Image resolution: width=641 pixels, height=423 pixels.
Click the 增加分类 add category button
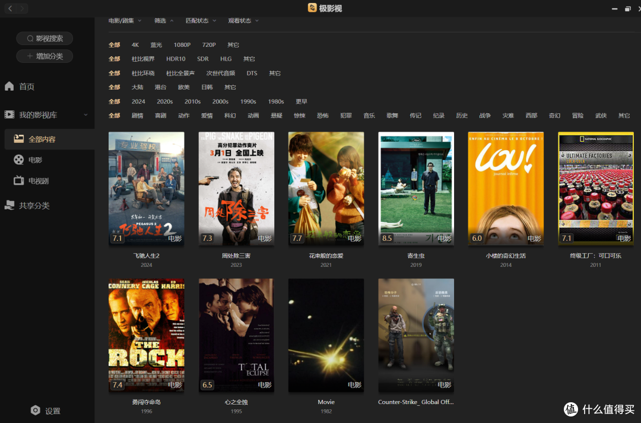point(45,56)
